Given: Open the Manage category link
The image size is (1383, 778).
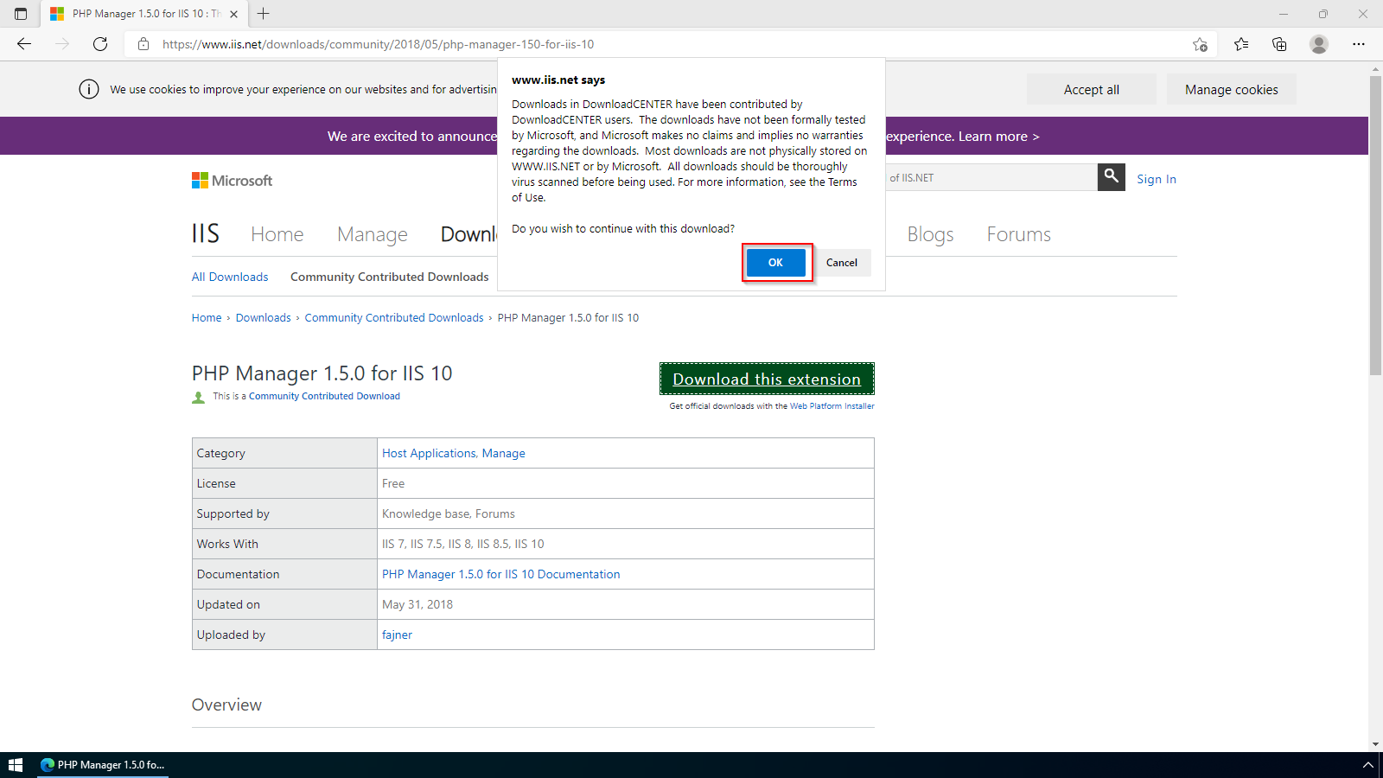Looking at the screenshot, I should tap(504, 453).
